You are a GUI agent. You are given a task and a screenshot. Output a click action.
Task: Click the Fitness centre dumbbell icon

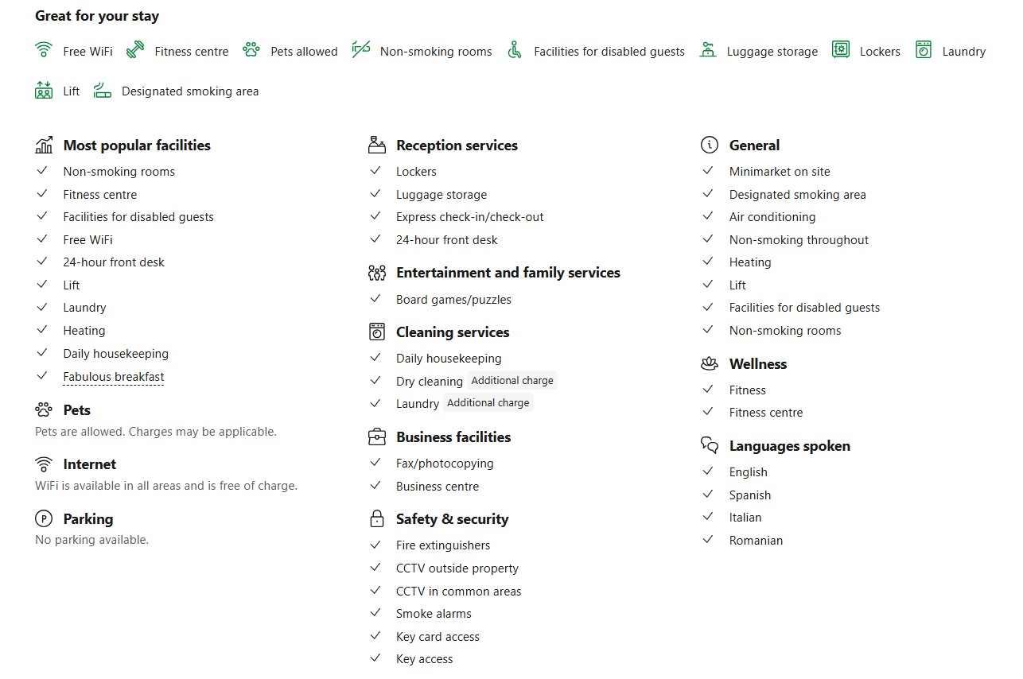point(135,50)
